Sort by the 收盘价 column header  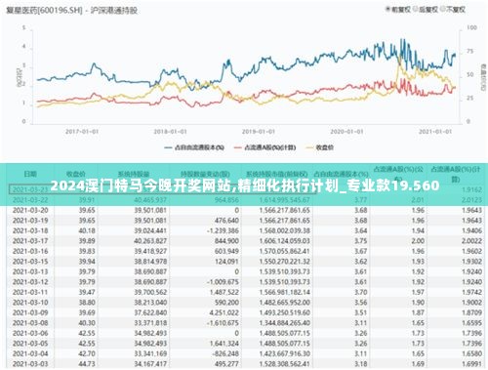(75, 174)
